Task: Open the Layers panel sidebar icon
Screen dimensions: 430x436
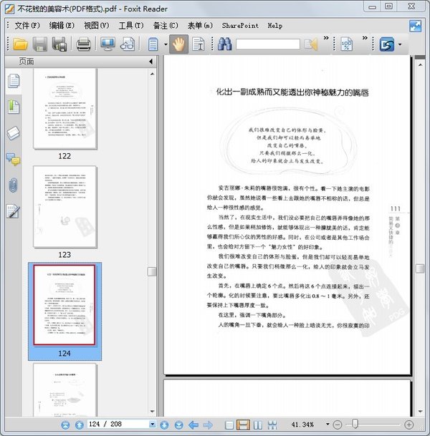Action: [x=14, y=133]
